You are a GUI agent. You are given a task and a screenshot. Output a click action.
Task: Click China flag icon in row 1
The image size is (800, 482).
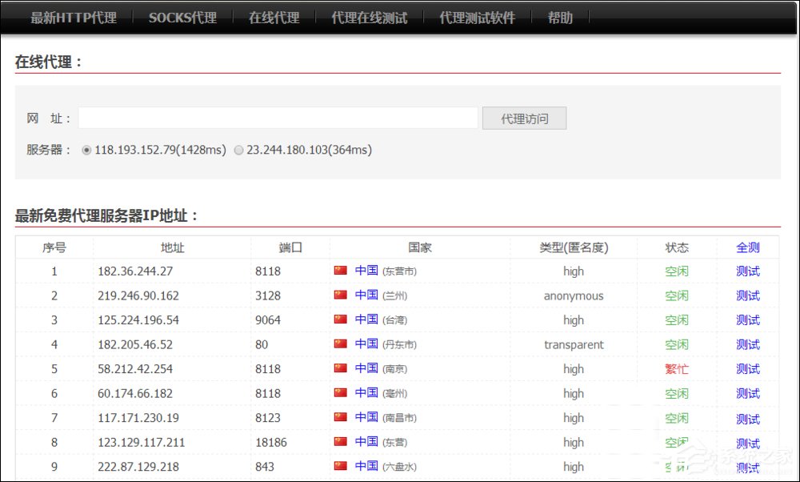click(341, 270)
